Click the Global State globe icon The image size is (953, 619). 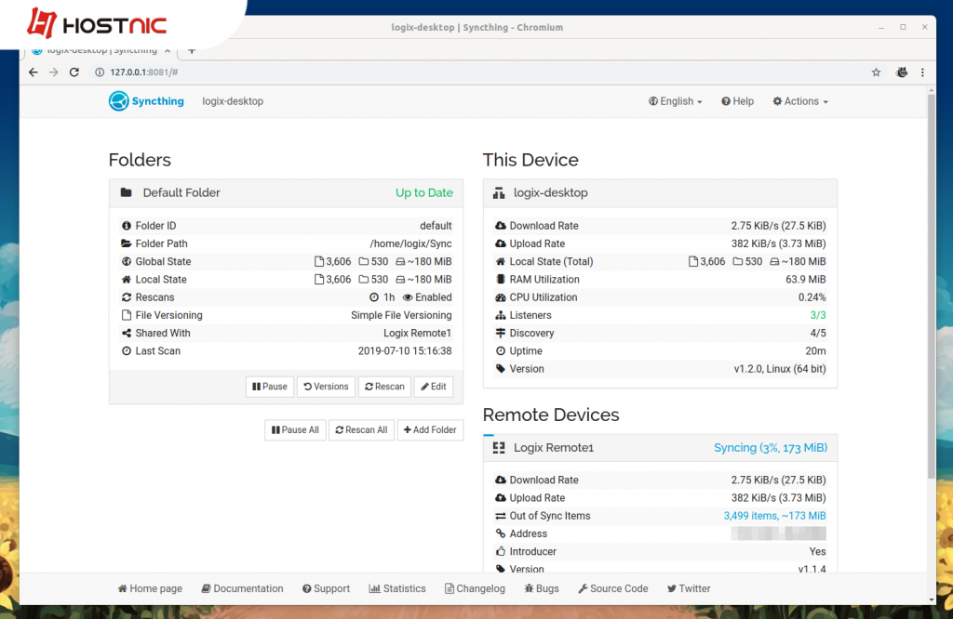(x=127, y=261)
